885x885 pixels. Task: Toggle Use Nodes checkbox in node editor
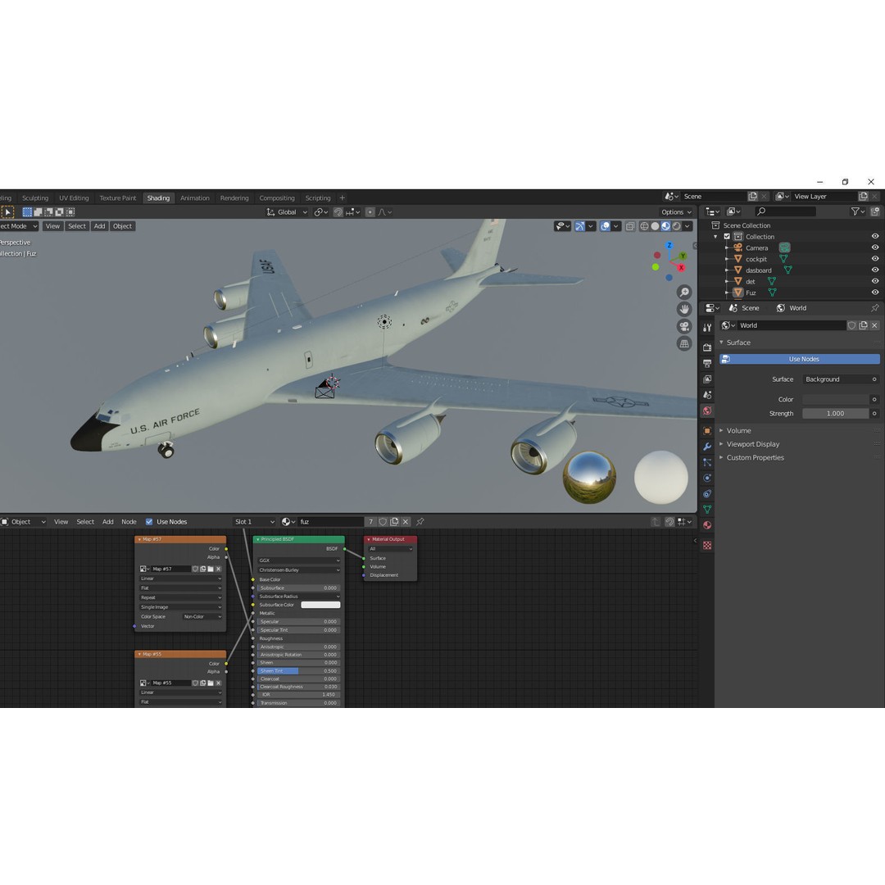coord(149,521)
